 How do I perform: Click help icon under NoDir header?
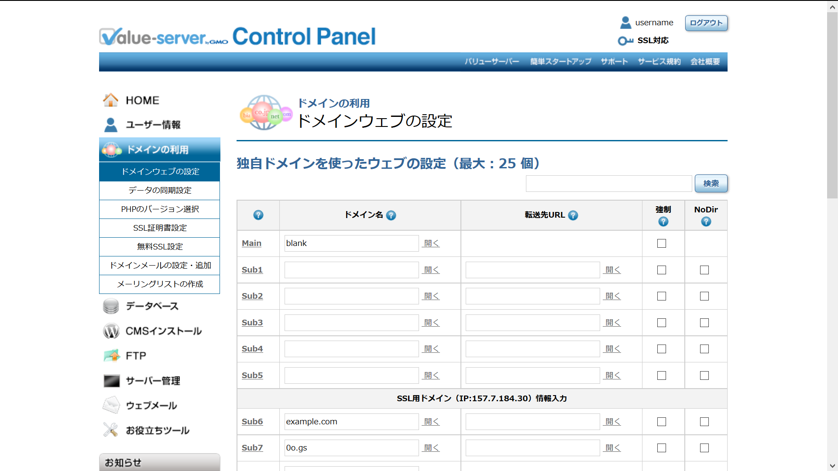click(706, 222)
